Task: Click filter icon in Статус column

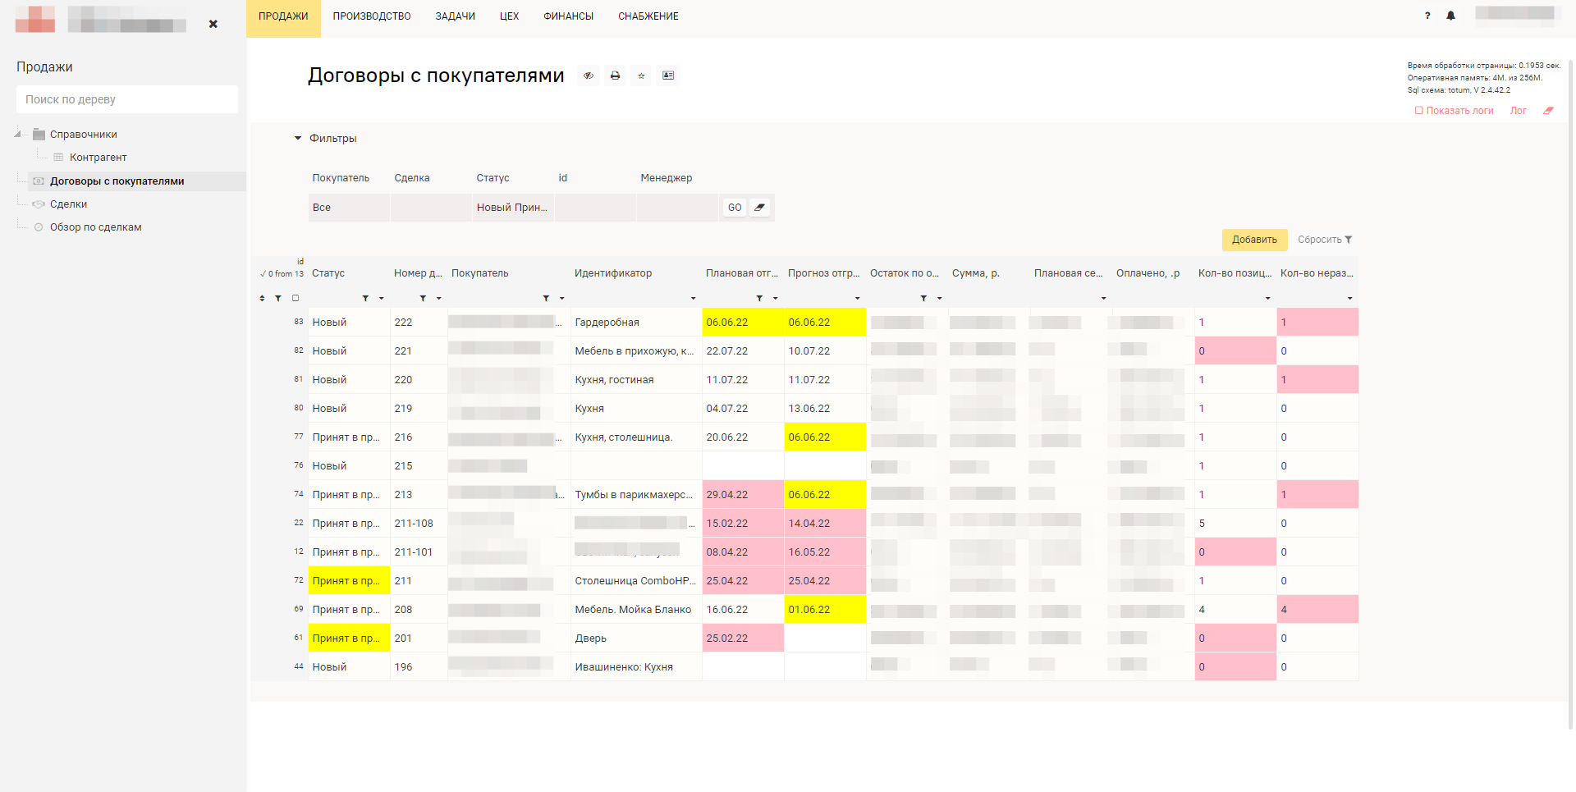Action: click(x=365, y=298)
